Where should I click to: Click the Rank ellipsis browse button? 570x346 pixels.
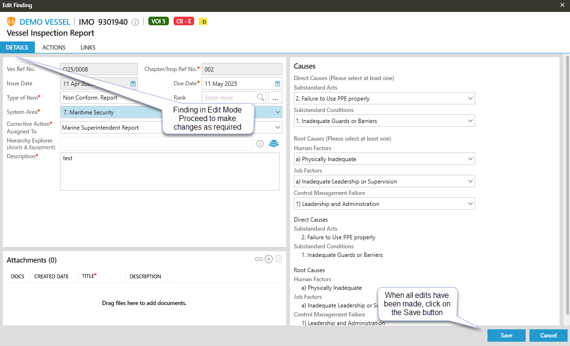pos(275,98)
